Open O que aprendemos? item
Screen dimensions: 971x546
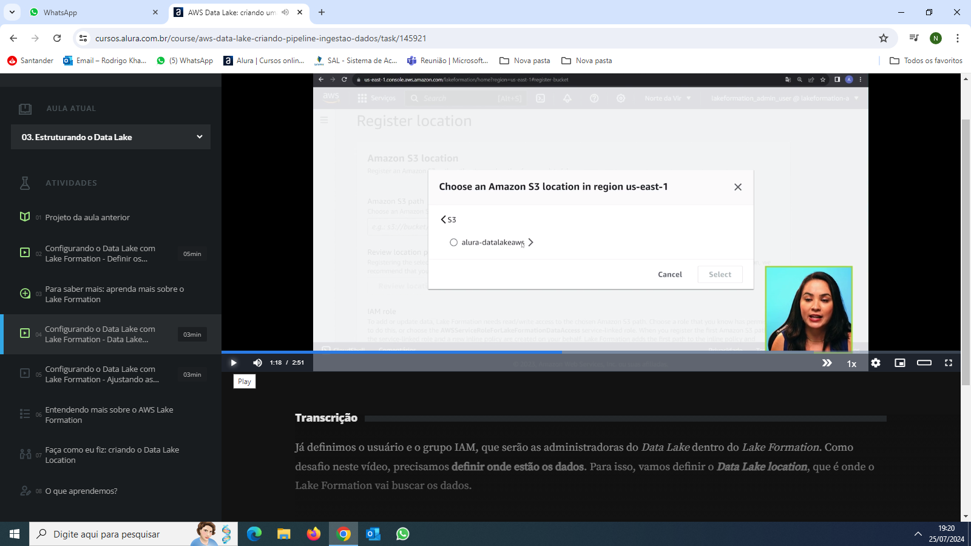(81, 491)
